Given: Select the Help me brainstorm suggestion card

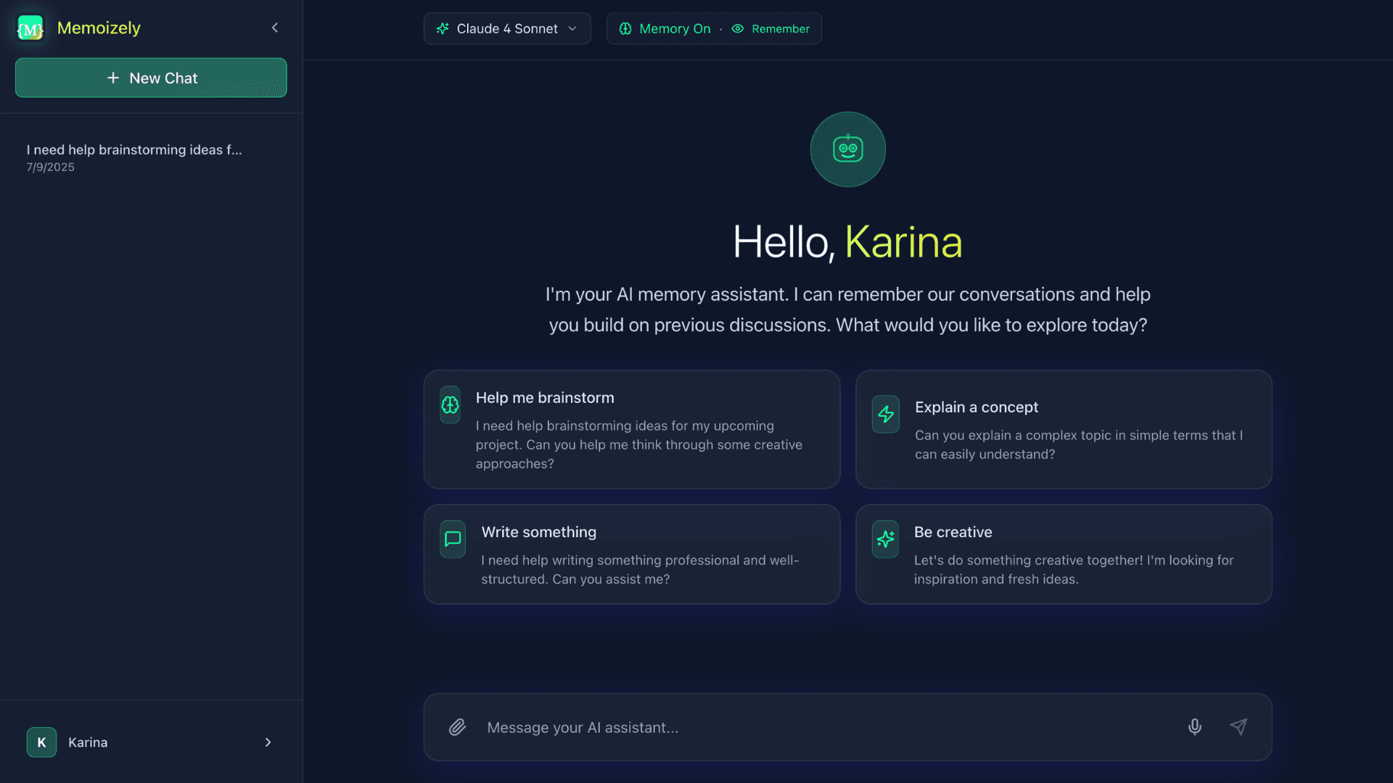Looking at the screenshot, I should pyautogui.click(x=631, y=429).
